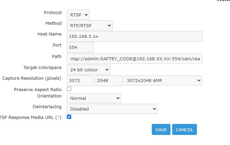The image size is (230, 145).
Task: Focus the Port field showing 554
Action: [80, 48]
